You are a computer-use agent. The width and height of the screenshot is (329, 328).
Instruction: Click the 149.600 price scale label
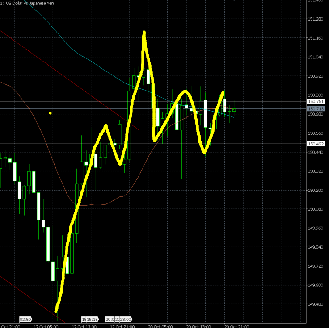click(x=316, y=285)
